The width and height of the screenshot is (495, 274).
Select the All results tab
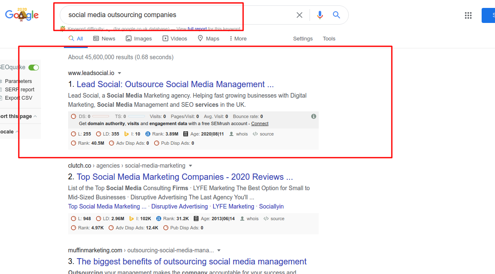76,38
